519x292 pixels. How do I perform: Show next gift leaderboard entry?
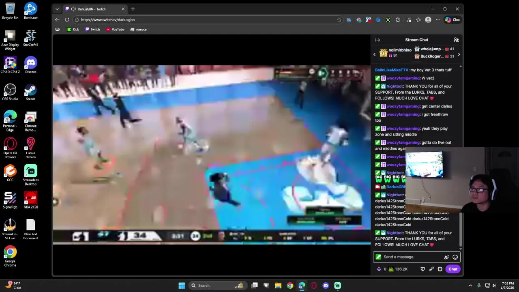[459, 54]
